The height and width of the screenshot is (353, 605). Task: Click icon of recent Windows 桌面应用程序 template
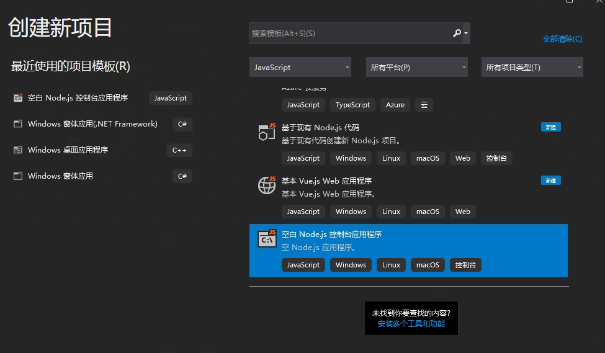click(18, 150)
